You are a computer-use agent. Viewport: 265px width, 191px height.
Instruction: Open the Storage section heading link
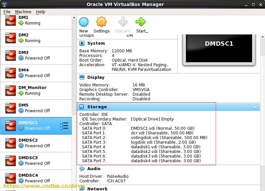[97, 107]
